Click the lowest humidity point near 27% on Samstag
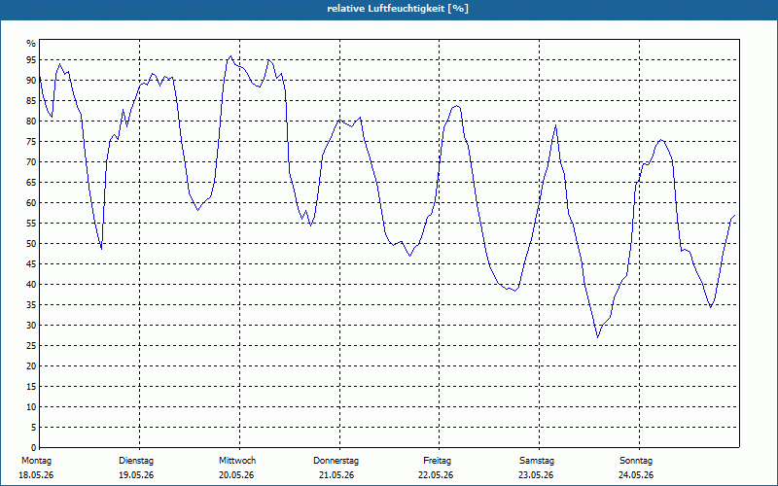Image resolution: width=778 pixels, height=486 pixels. point(598,337)
